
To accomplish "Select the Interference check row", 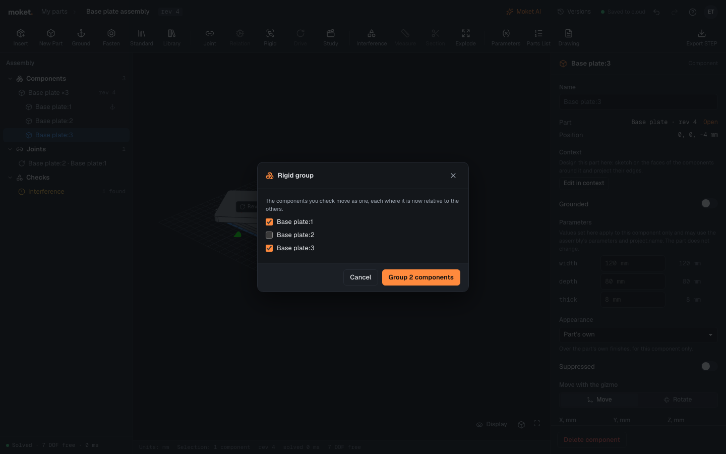I will point(66,192).
